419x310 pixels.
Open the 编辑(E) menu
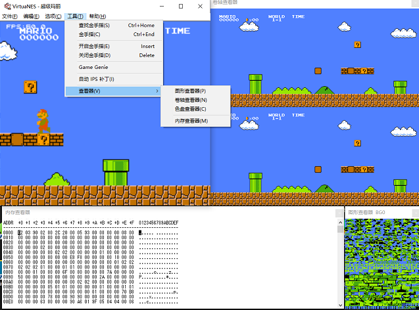tap(32, 16)
